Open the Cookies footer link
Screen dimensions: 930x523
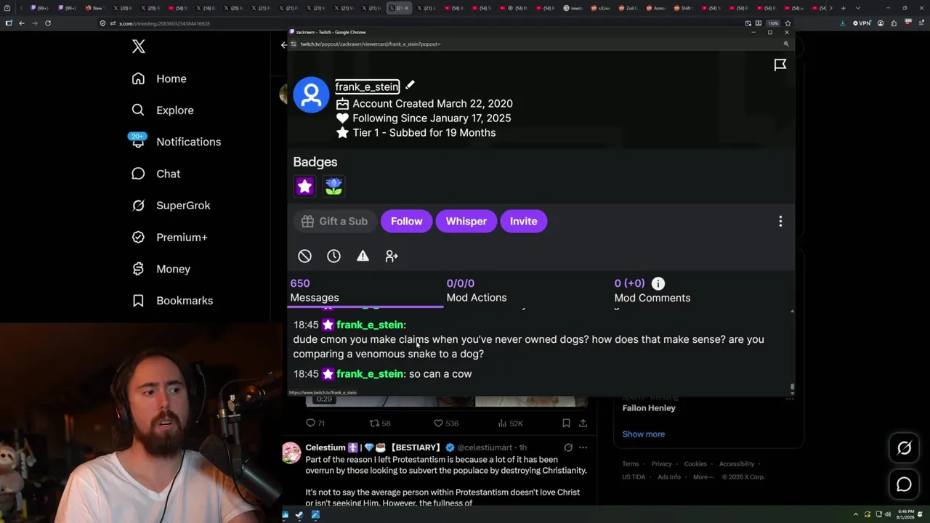tap(695, 464)
